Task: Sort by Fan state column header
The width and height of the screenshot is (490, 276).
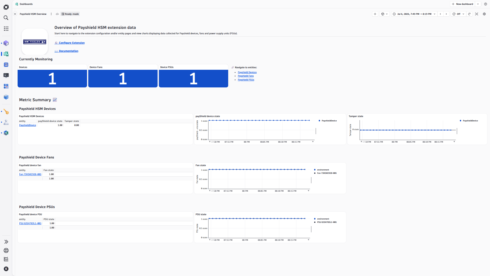Action: tap(48, 170)
